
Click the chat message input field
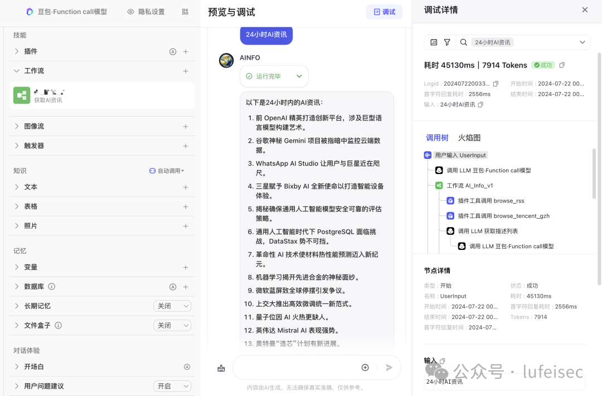coord(295,368)
